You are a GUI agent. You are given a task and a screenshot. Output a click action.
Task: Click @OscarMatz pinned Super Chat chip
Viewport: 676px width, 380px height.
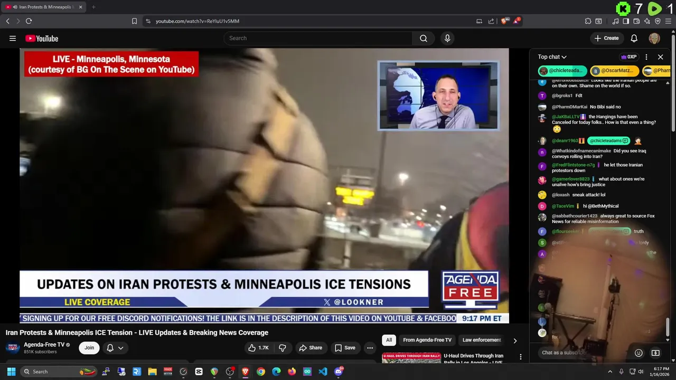(614, 71)
